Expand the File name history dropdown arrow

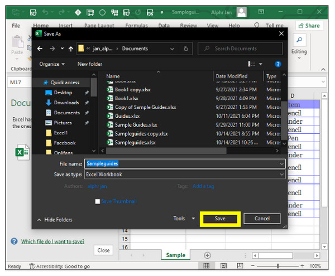coord(281,164)
